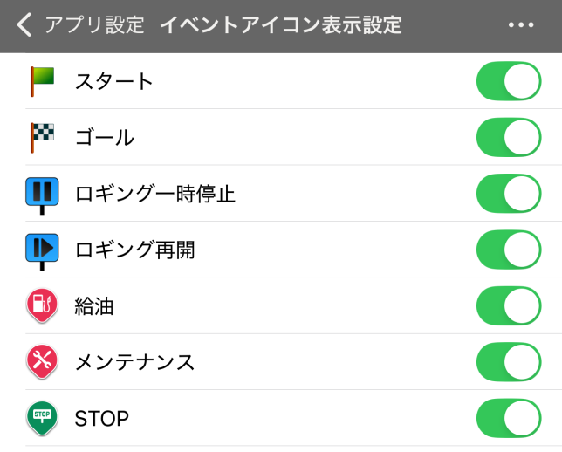Switch off the ロギング再開 toggle
This screenshot has width=562, height=452.
509,250
